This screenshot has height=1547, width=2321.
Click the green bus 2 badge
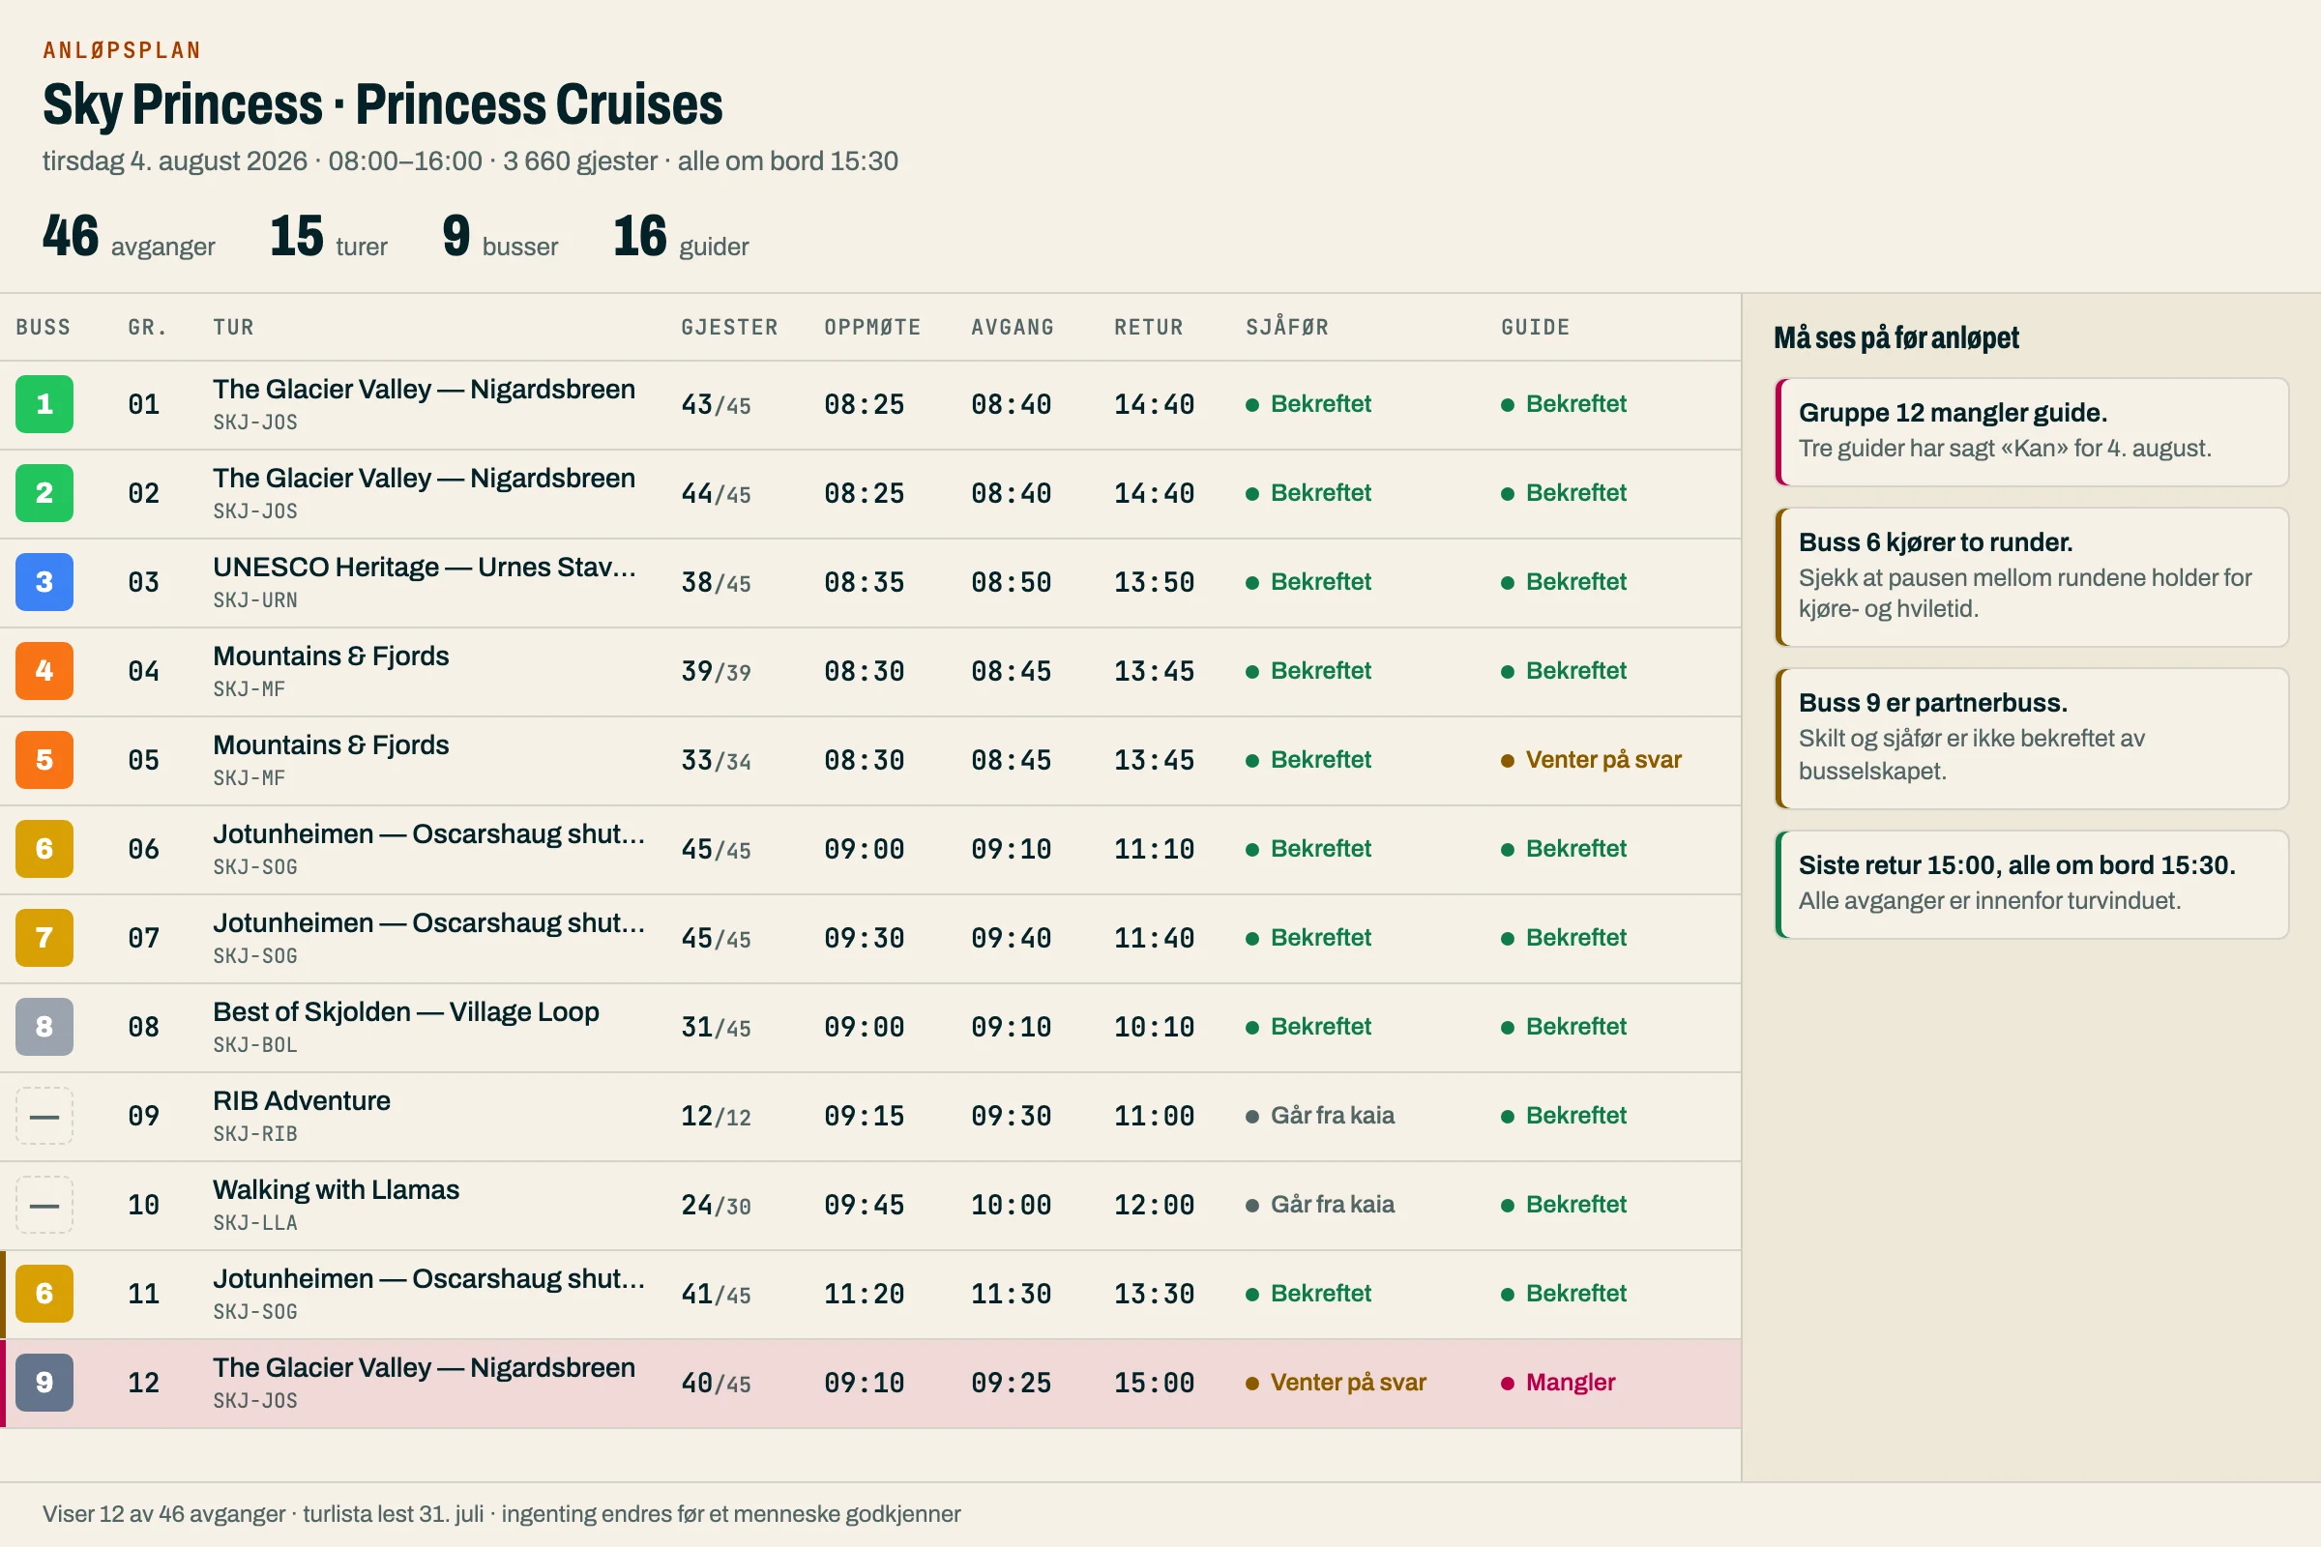coord(44,493)
